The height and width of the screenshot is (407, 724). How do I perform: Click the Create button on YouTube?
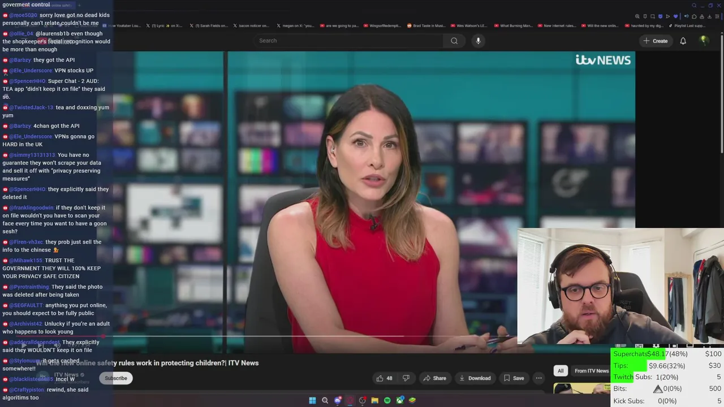tap(655, 41)
